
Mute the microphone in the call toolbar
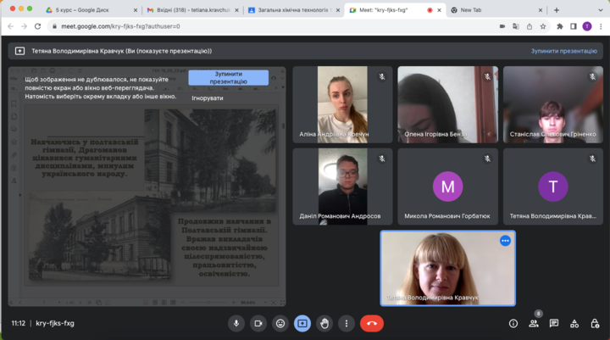coord(236,323)
